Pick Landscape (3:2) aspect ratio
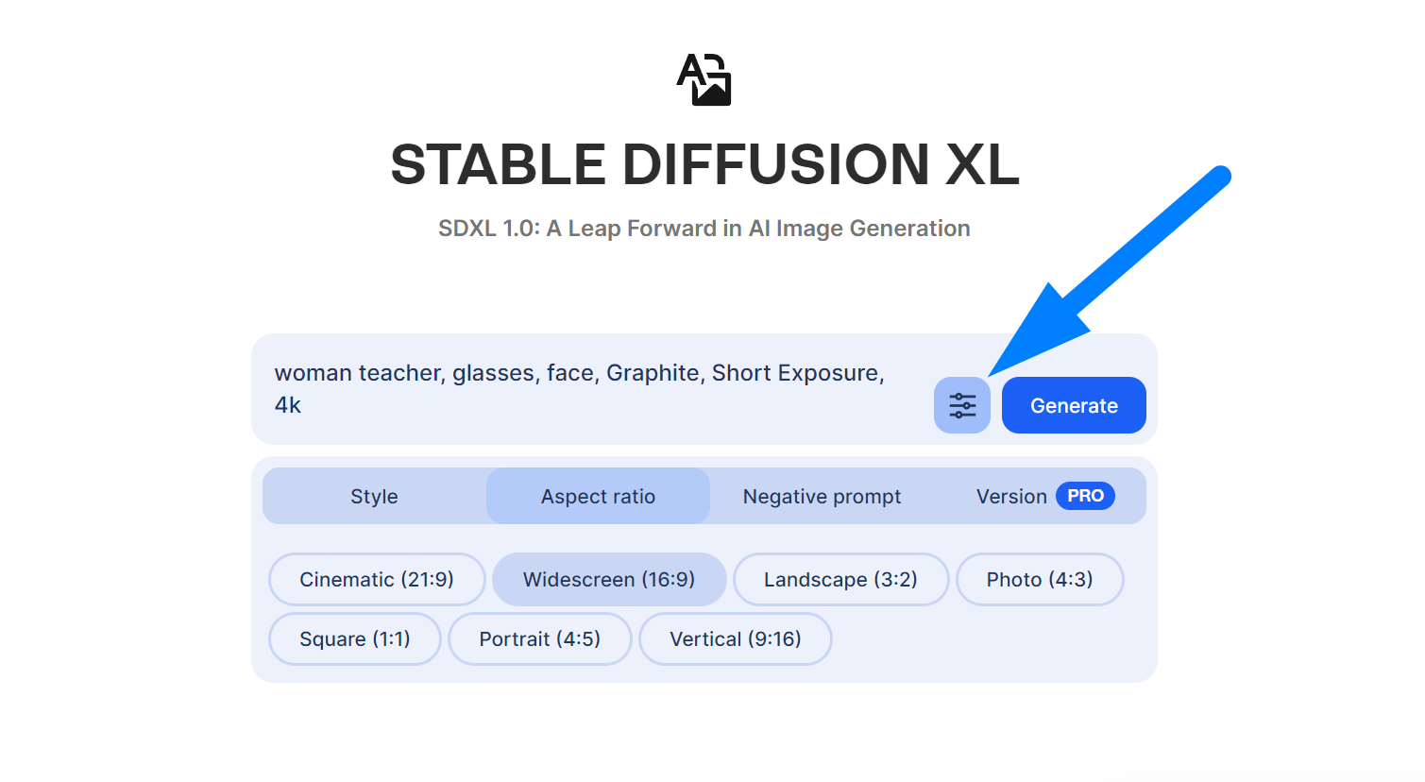 tap(840, 579)
